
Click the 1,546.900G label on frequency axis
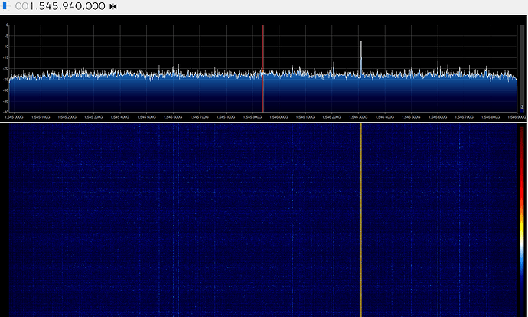pyautogui.click(x=514, y=117)
